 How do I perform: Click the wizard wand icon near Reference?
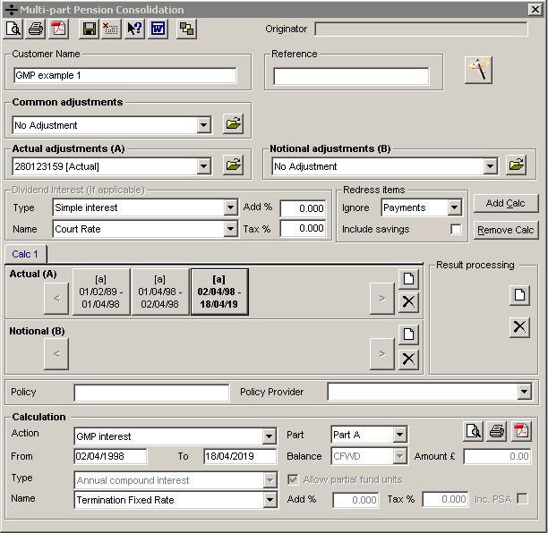pyautogui.click(x=478, y=70)
